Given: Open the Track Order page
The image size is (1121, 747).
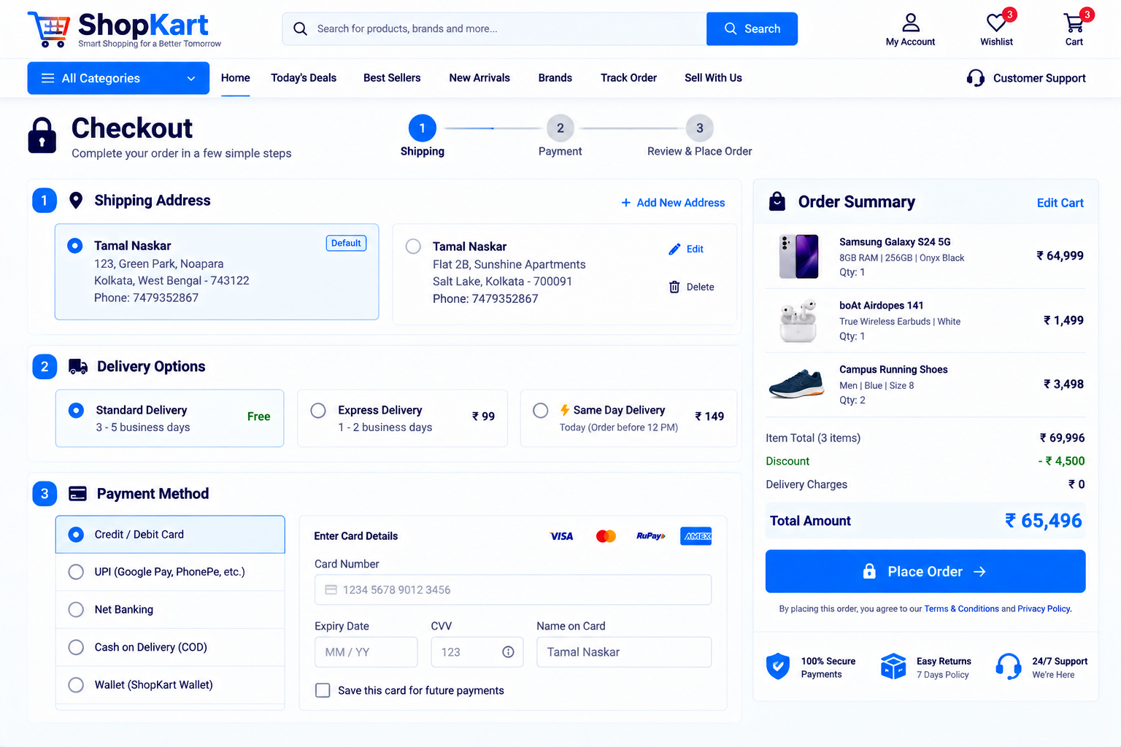Looking at the screenshot, I should click(x=628, y=78).
